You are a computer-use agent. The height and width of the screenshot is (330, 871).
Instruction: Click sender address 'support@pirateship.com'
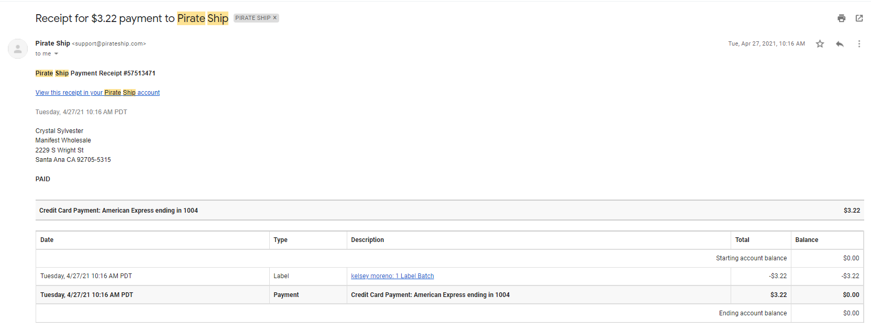[109, 44]
